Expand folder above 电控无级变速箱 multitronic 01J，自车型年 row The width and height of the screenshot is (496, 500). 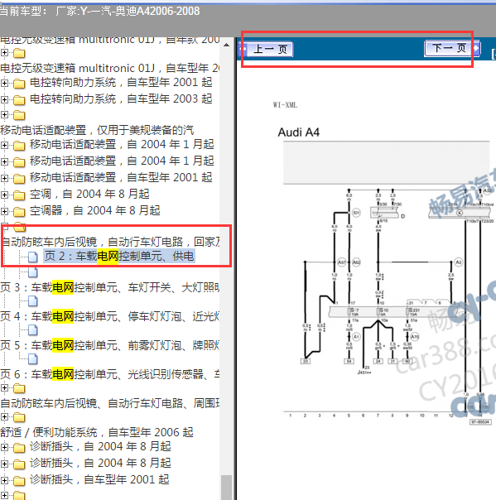coord(4,53)
